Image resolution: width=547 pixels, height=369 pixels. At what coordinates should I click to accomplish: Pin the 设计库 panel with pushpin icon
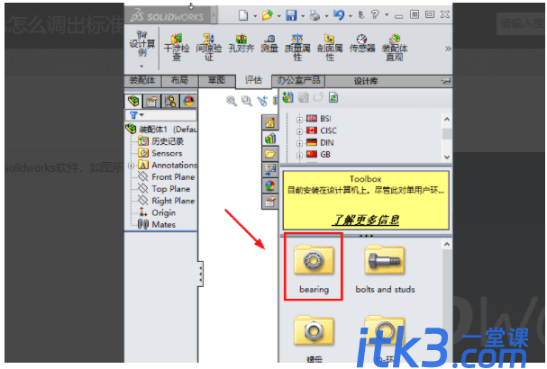[445, 81]
